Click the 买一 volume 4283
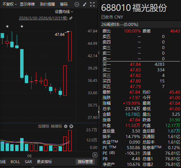Image resolution: width=181 pixels, height=168 pixels. tap(159, 64)
